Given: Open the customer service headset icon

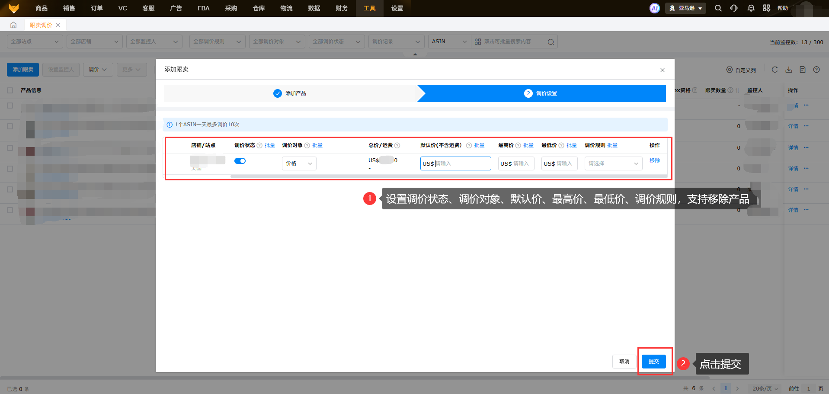Looking at the screenshot, I should click(x=734, y=8).
